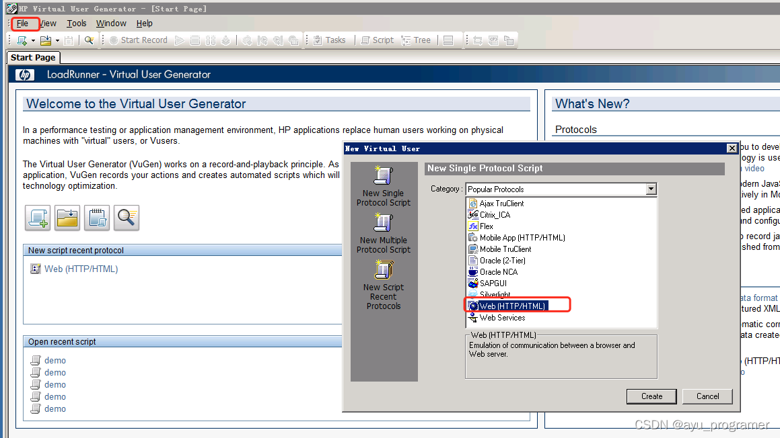Viewport: 780px width, 438px height.
Task: Click the large Open Script folder icon
Action: [67, 218]
